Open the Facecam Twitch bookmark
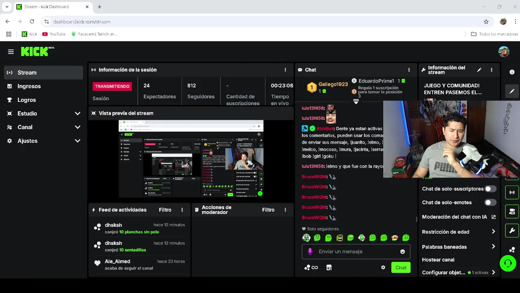The height and width of the screenshot is (293, 520). (94, 34)
